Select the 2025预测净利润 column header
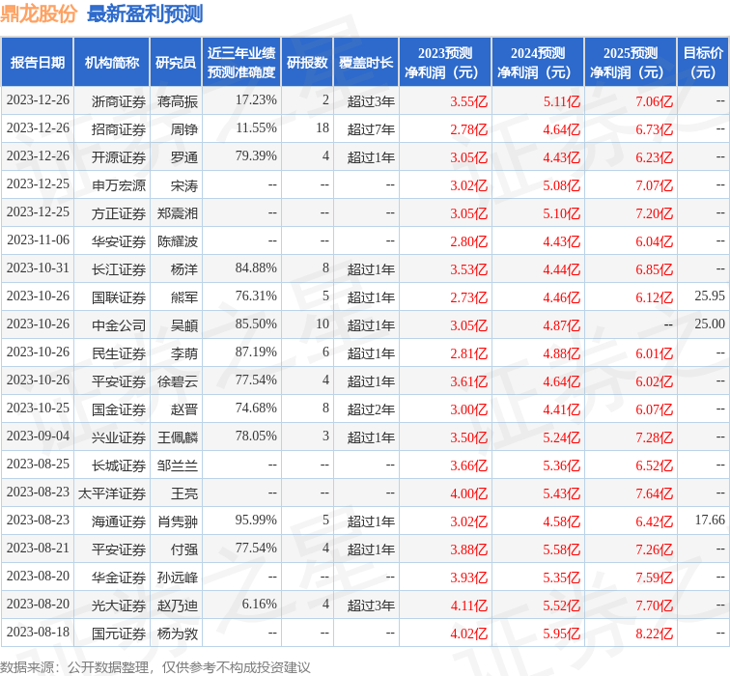The image size is (730, 676). (631, 63)
